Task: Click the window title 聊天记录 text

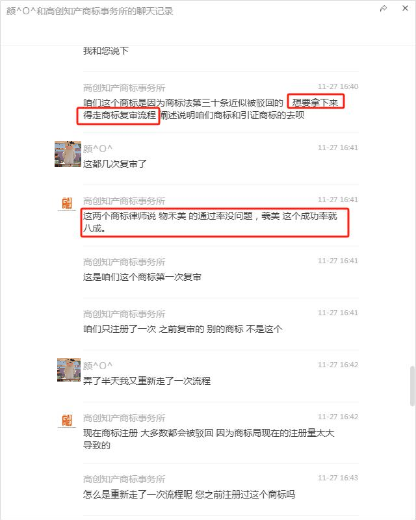Action: coord(155,11)
